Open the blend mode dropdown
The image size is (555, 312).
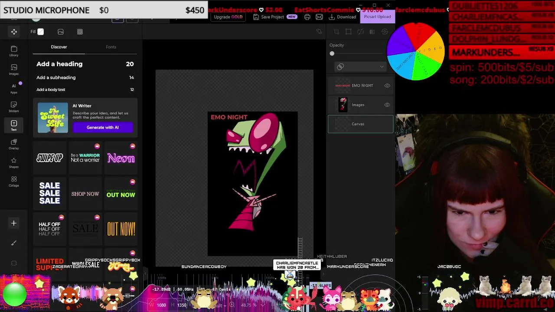point(360,67)
